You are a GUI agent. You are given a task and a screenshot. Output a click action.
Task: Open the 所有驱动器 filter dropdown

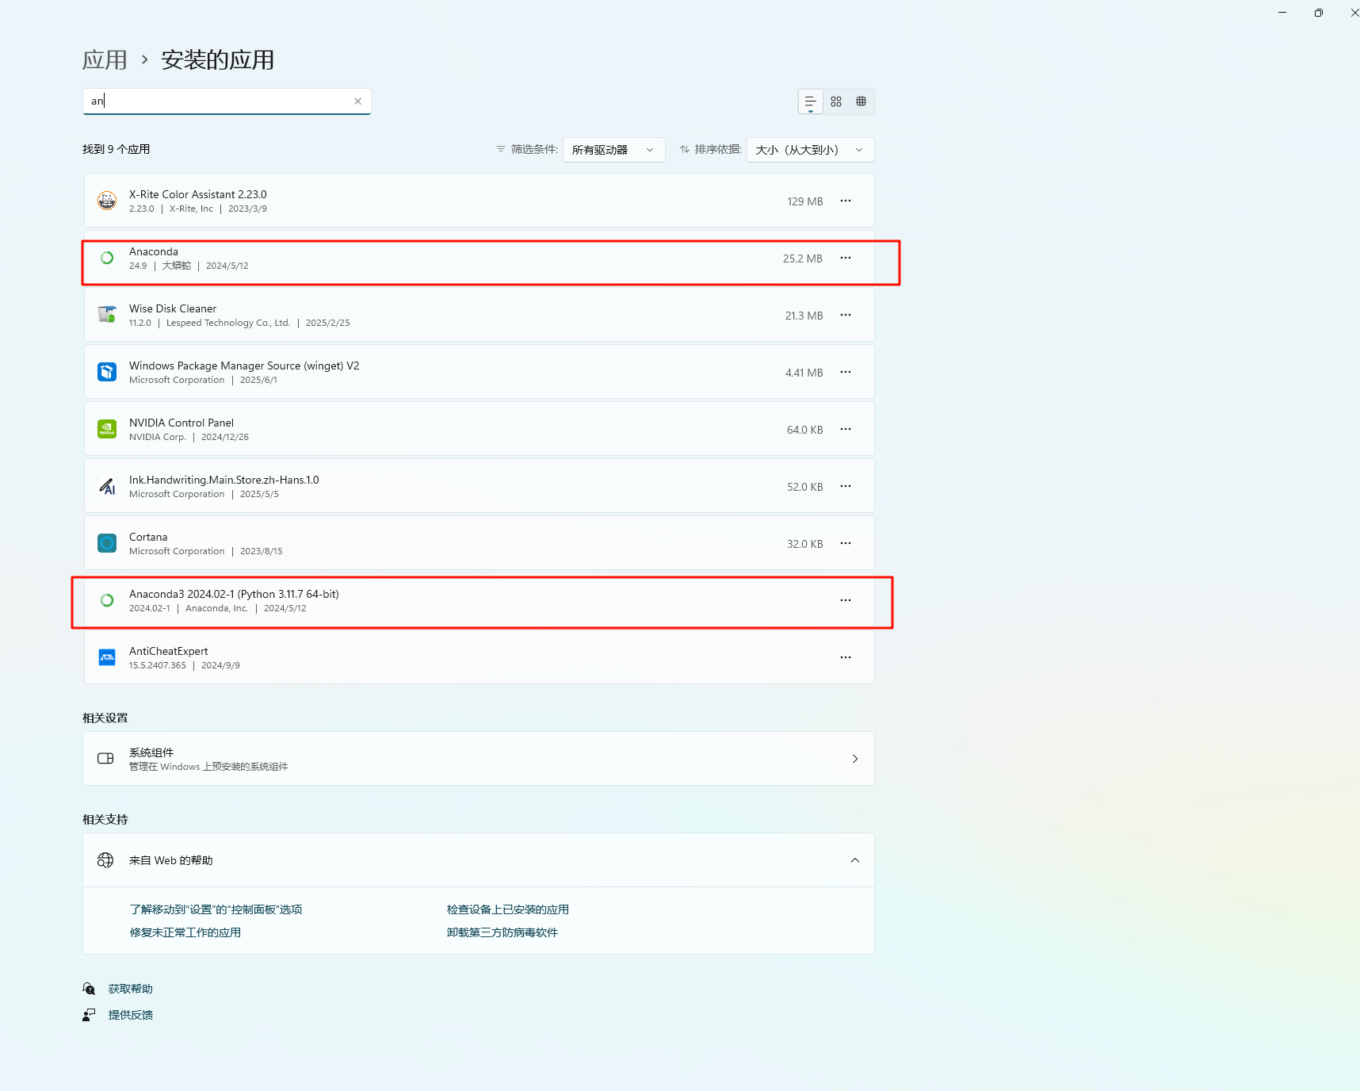[x=613, y=150]
